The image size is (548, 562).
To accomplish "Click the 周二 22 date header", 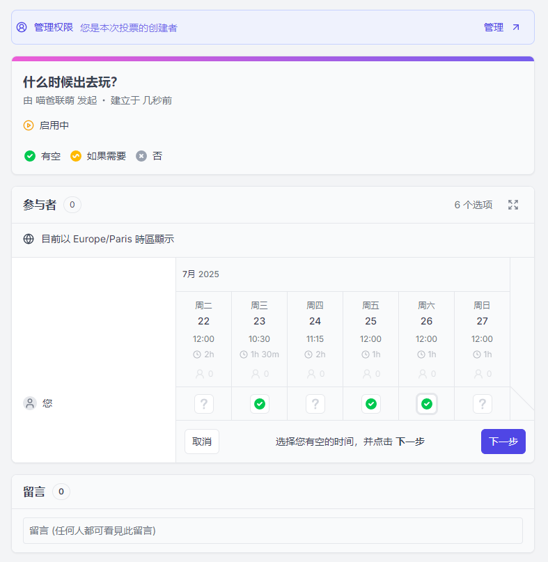I will 203,313.
